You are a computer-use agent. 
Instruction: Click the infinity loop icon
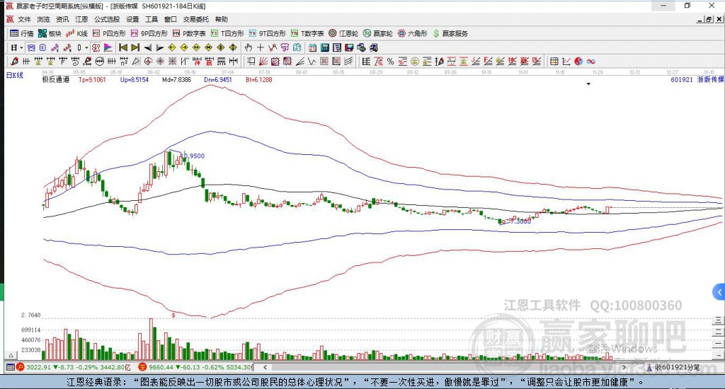coord(591,62)
